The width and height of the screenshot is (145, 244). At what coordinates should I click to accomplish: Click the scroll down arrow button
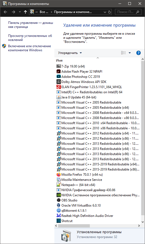(143, 222)
